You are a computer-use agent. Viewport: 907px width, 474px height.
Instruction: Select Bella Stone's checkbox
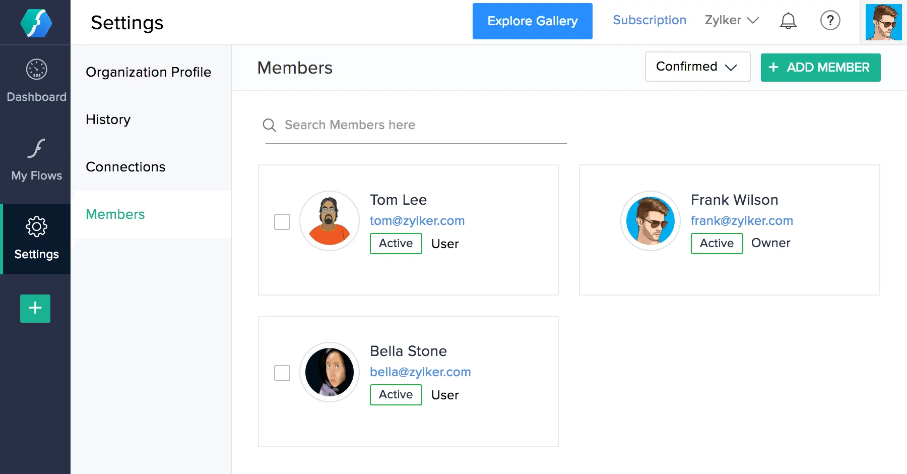point(282,373)
